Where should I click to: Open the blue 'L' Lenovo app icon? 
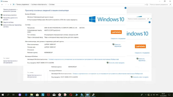tap(43, 95)
